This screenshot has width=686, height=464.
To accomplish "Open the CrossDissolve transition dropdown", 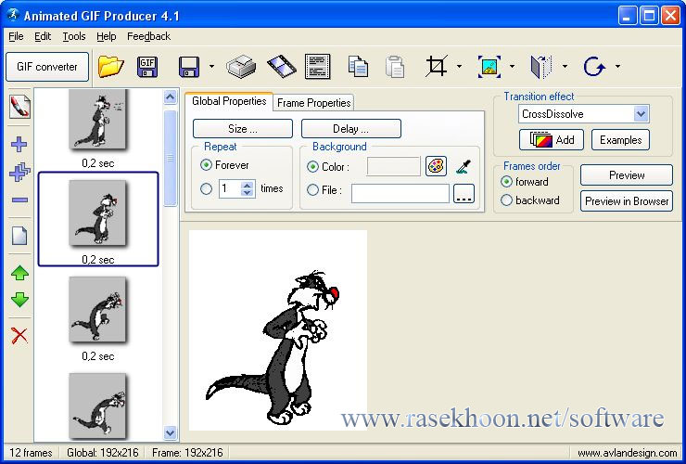I will (641, 114).
